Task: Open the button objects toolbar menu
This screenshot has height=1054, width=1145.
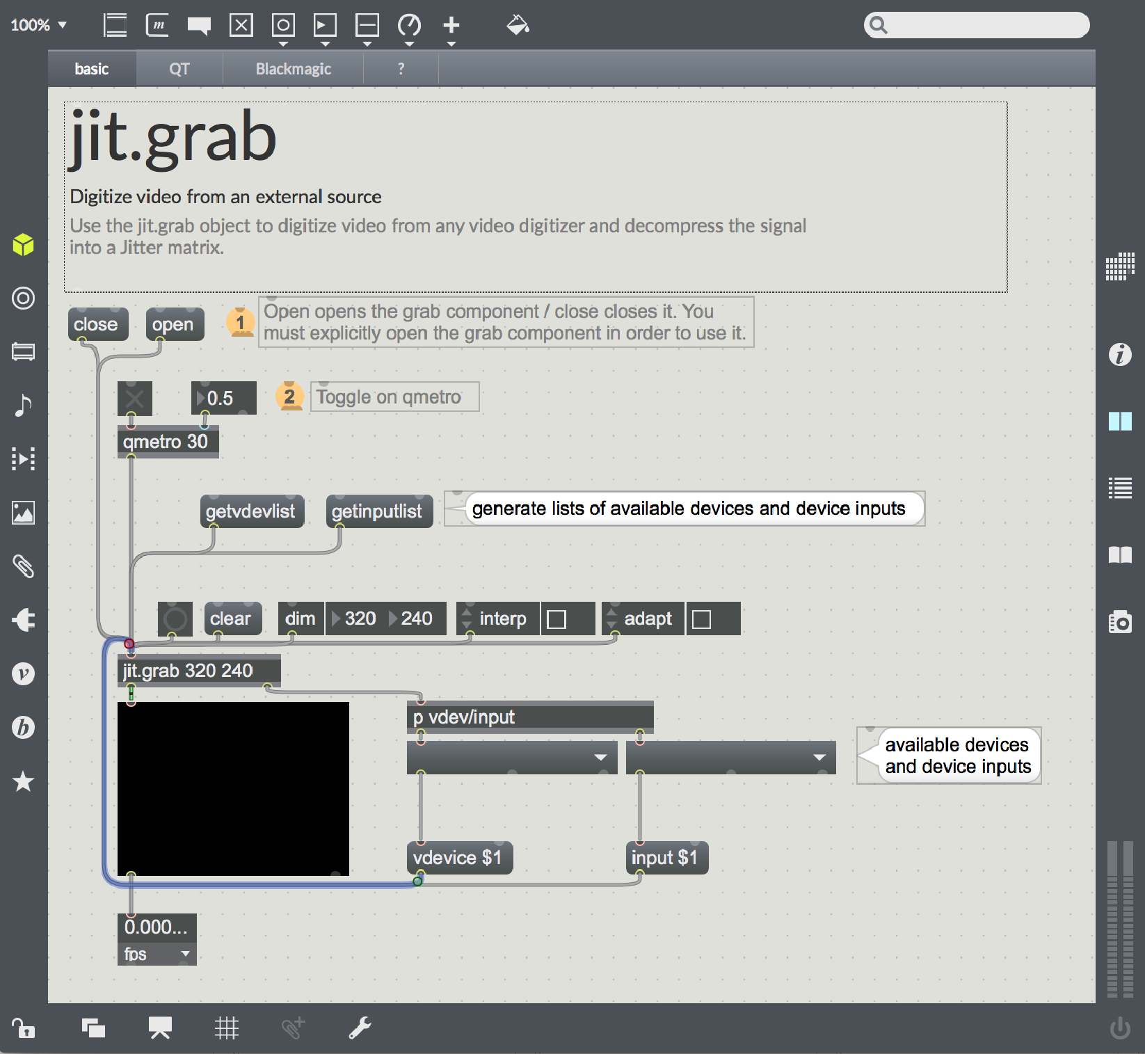Action: 283,29
